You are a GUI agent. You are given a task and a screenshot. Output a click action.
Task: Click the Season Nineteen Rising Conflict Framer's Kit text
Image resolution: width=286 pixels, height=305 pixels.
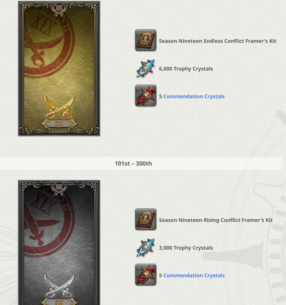[x=216, y=220]
